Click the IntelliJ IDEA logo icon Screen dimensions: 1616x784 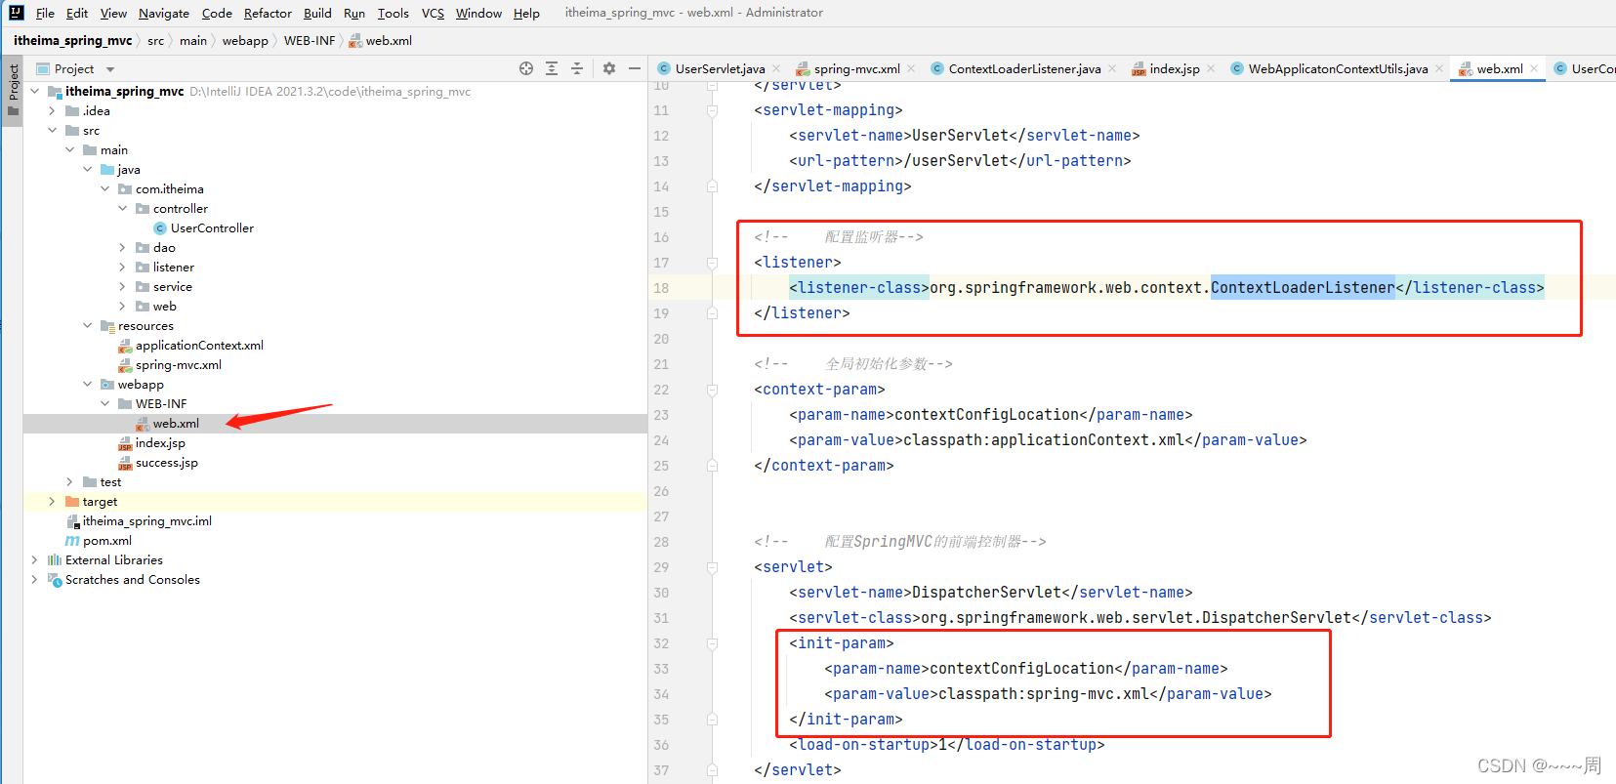coord(16,13)
